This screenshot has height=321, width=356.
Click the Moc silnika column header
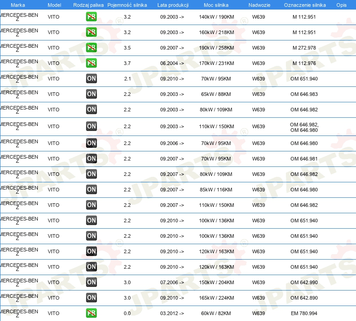pos(216,5)
